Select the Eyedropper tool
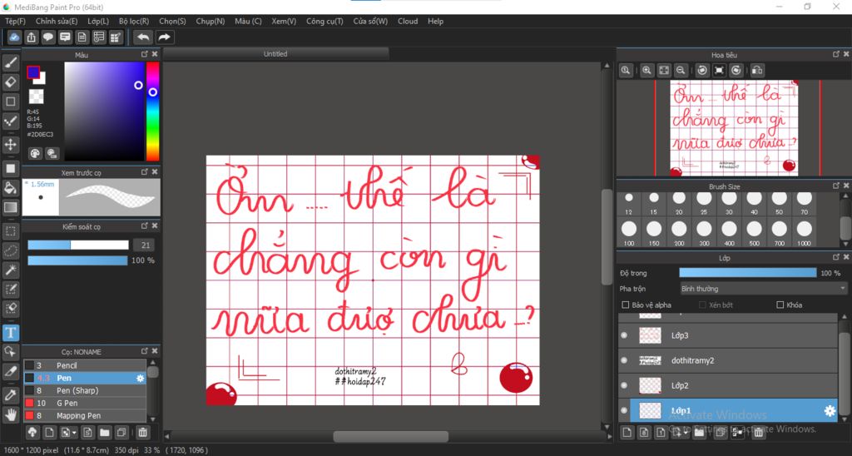The height and width of the screenshot is (456, 852). click(10, 395)
